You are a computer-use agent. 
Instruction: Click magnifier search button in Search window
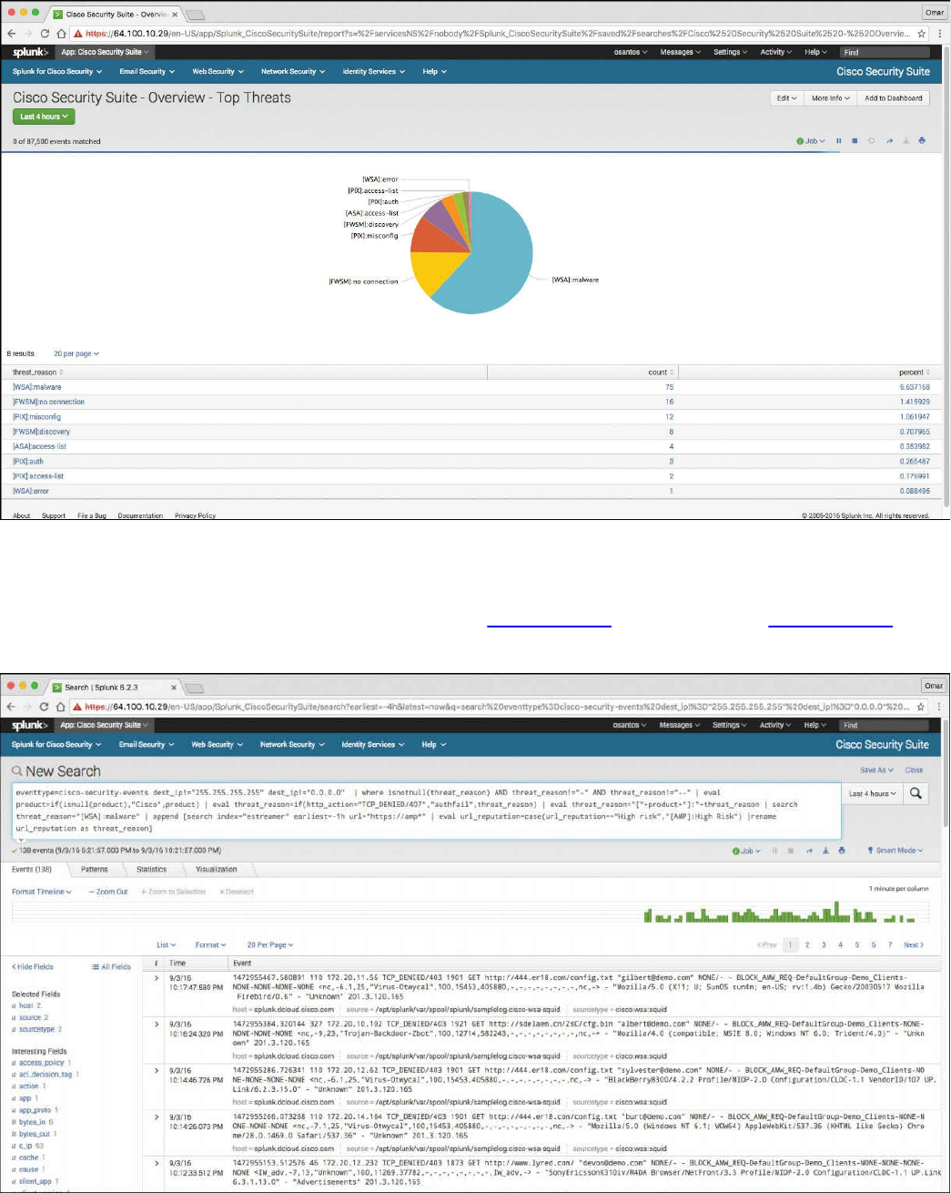916,793
